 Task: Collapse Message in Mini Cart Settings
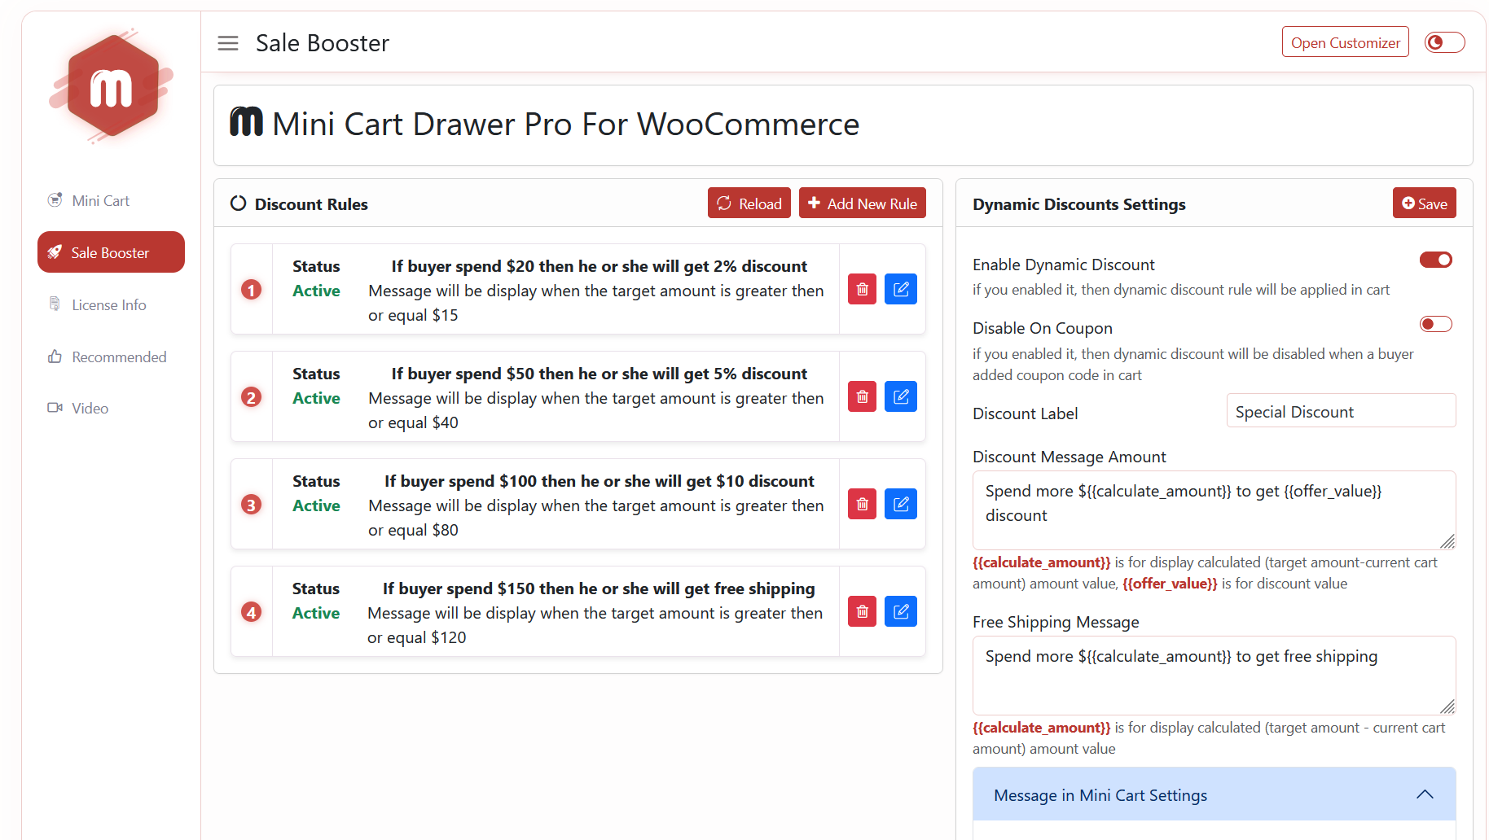(x=1214, y=794)
